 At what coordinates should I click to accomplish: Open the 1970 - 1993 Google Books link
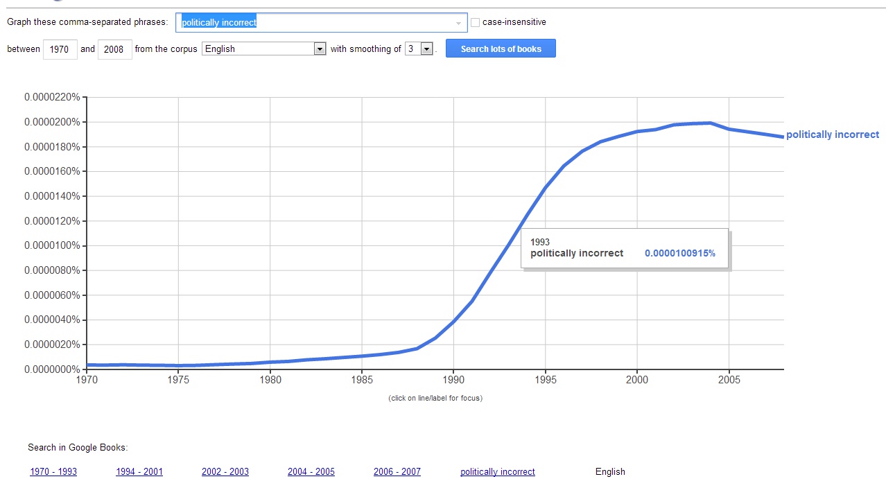(53, 471)
